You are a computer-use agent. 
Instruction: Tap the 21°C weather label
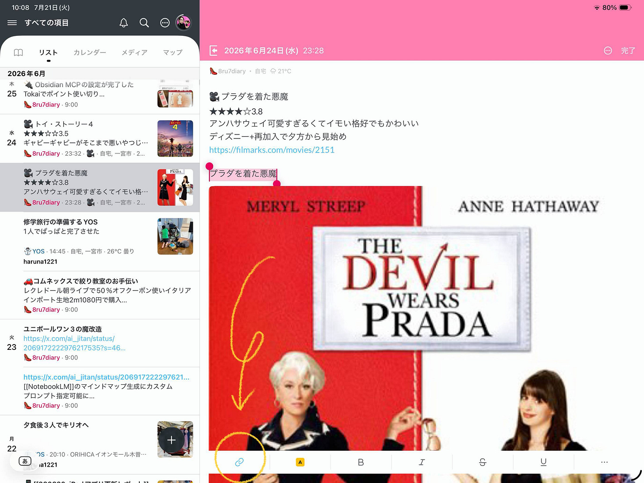pyautogui.click(x=280, y=71)
